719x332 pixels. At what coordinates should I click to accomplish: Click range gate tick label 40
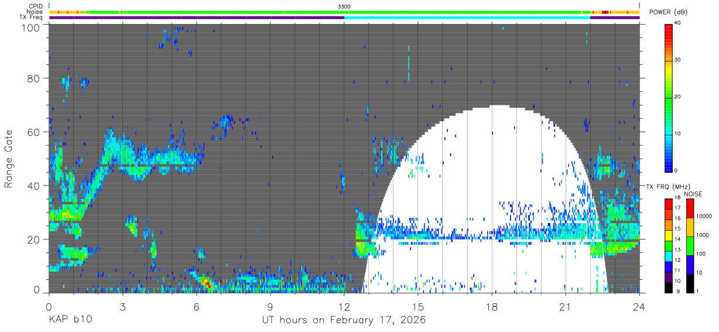coord(33,186)
